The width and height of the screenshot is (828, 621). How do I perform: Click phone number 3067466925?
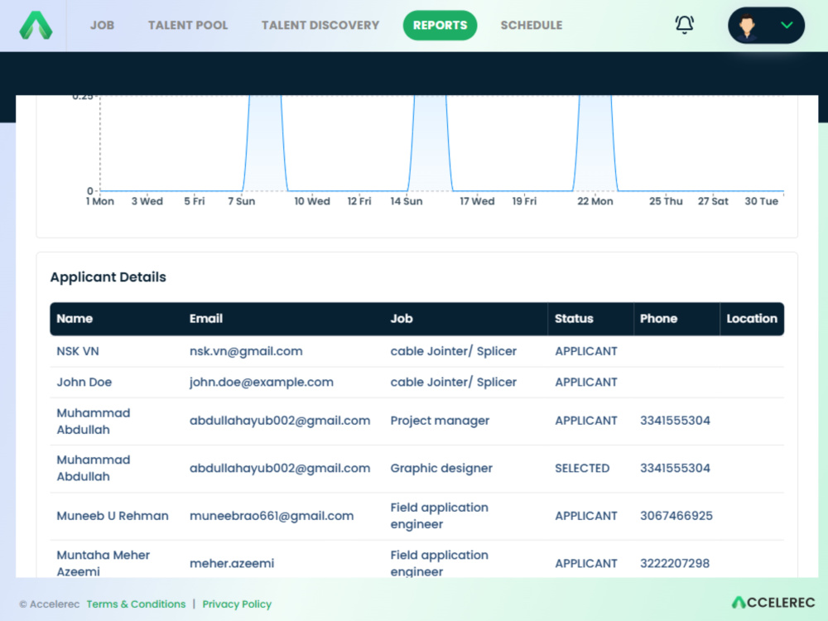point(676,516)
